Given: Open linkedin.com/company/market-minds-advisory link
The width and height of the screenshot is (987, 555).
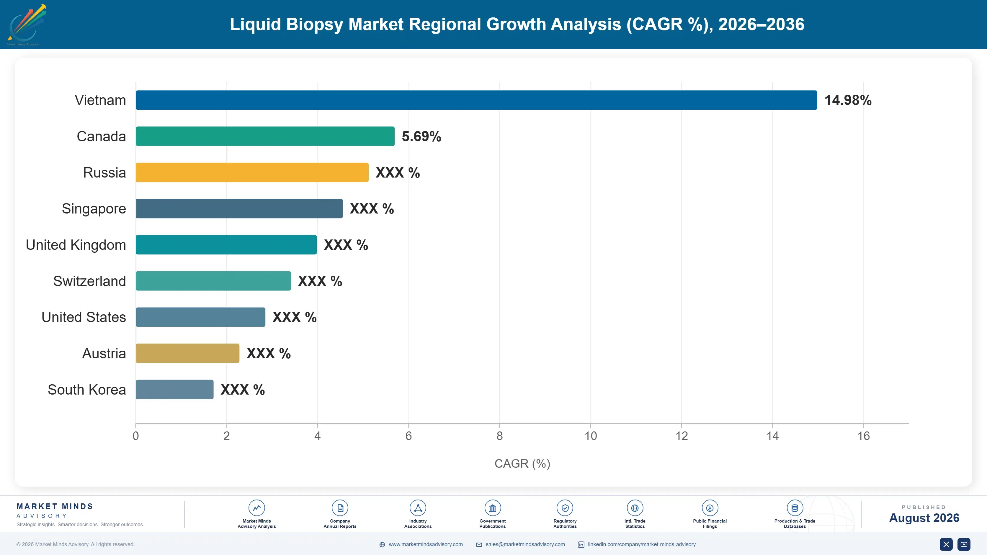Looking at the screenshot, I should (642, 544).
